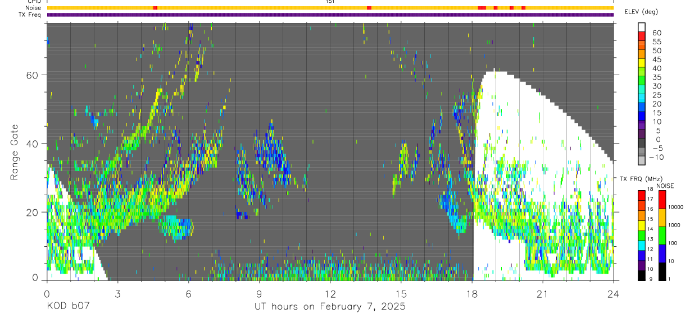The width and height of the screenshot is (690, 318).
Task: Click the cyan 12–13 swatch on TX FRQ bar
Action: coord(641,246)
